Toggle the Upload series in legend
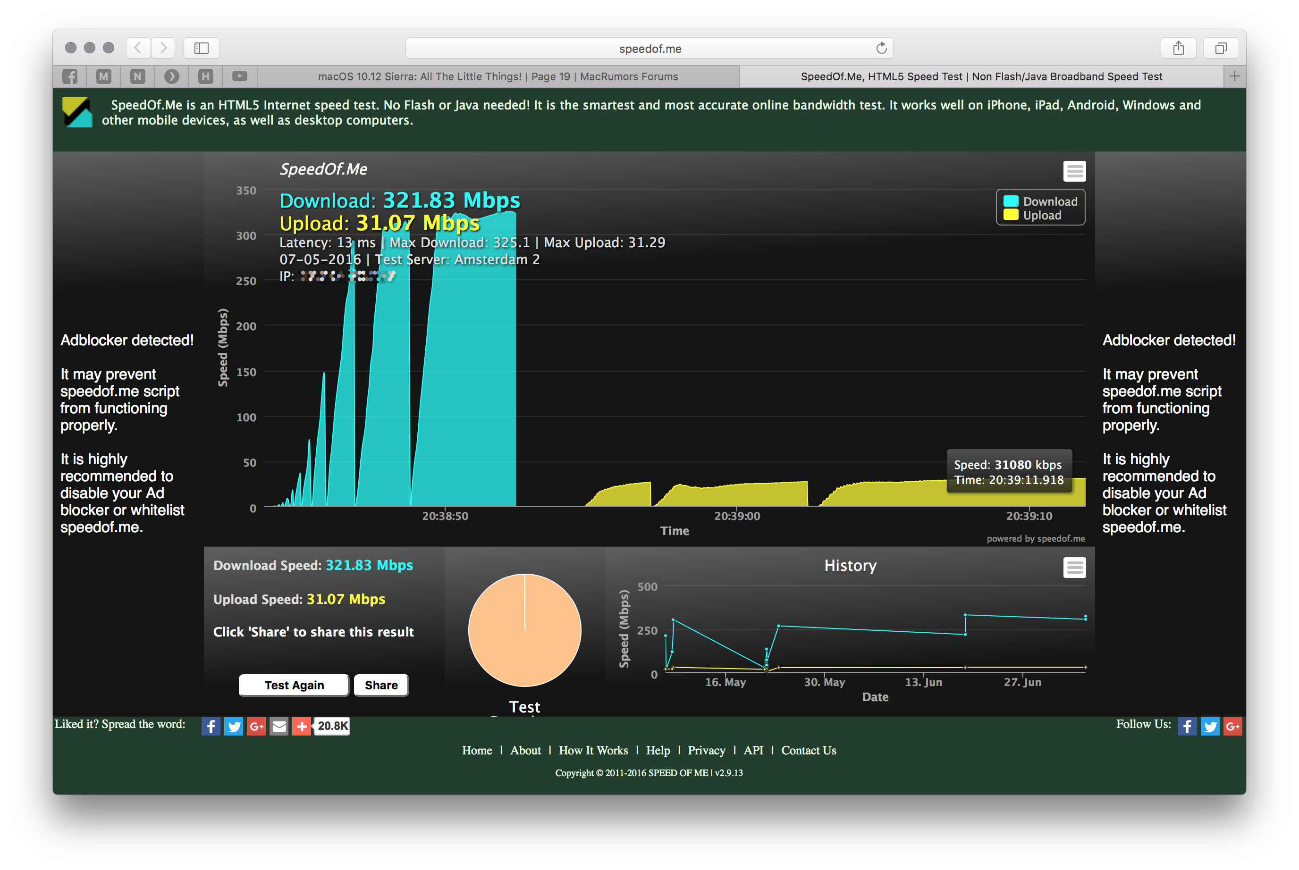This screenshot has width=1299, height=870. pyautogui.click(x=1032, y=215)
